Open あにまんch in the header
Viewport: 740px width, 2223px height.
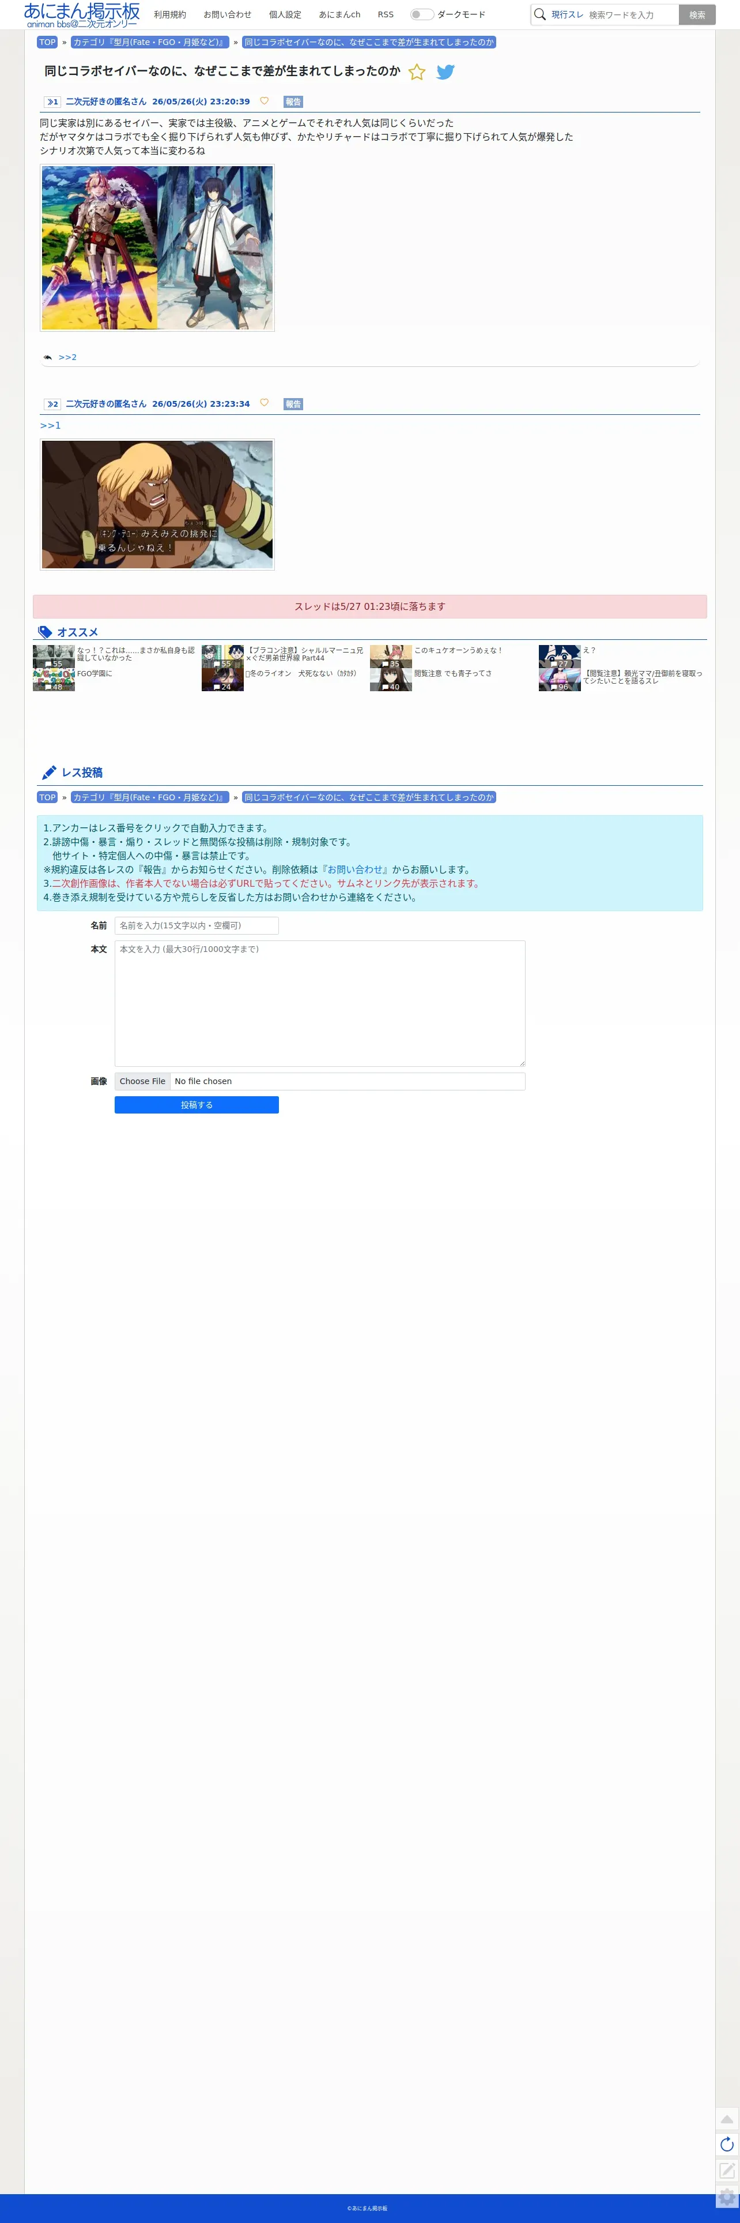click(x=340, y=14)
